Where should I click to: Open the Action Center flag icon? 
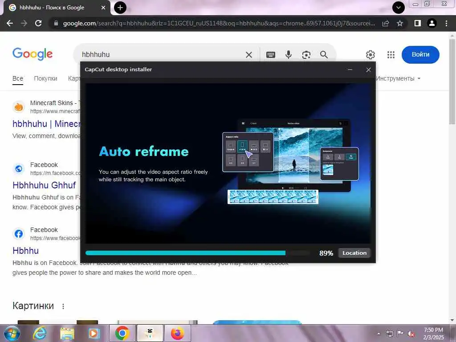[x=400, y=333]
